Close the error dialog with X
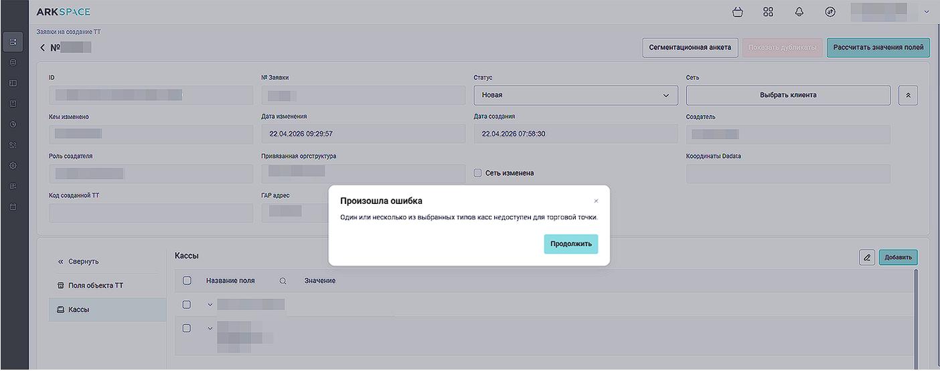The width and height of the screenshot is (940, 371). (596, 201)
